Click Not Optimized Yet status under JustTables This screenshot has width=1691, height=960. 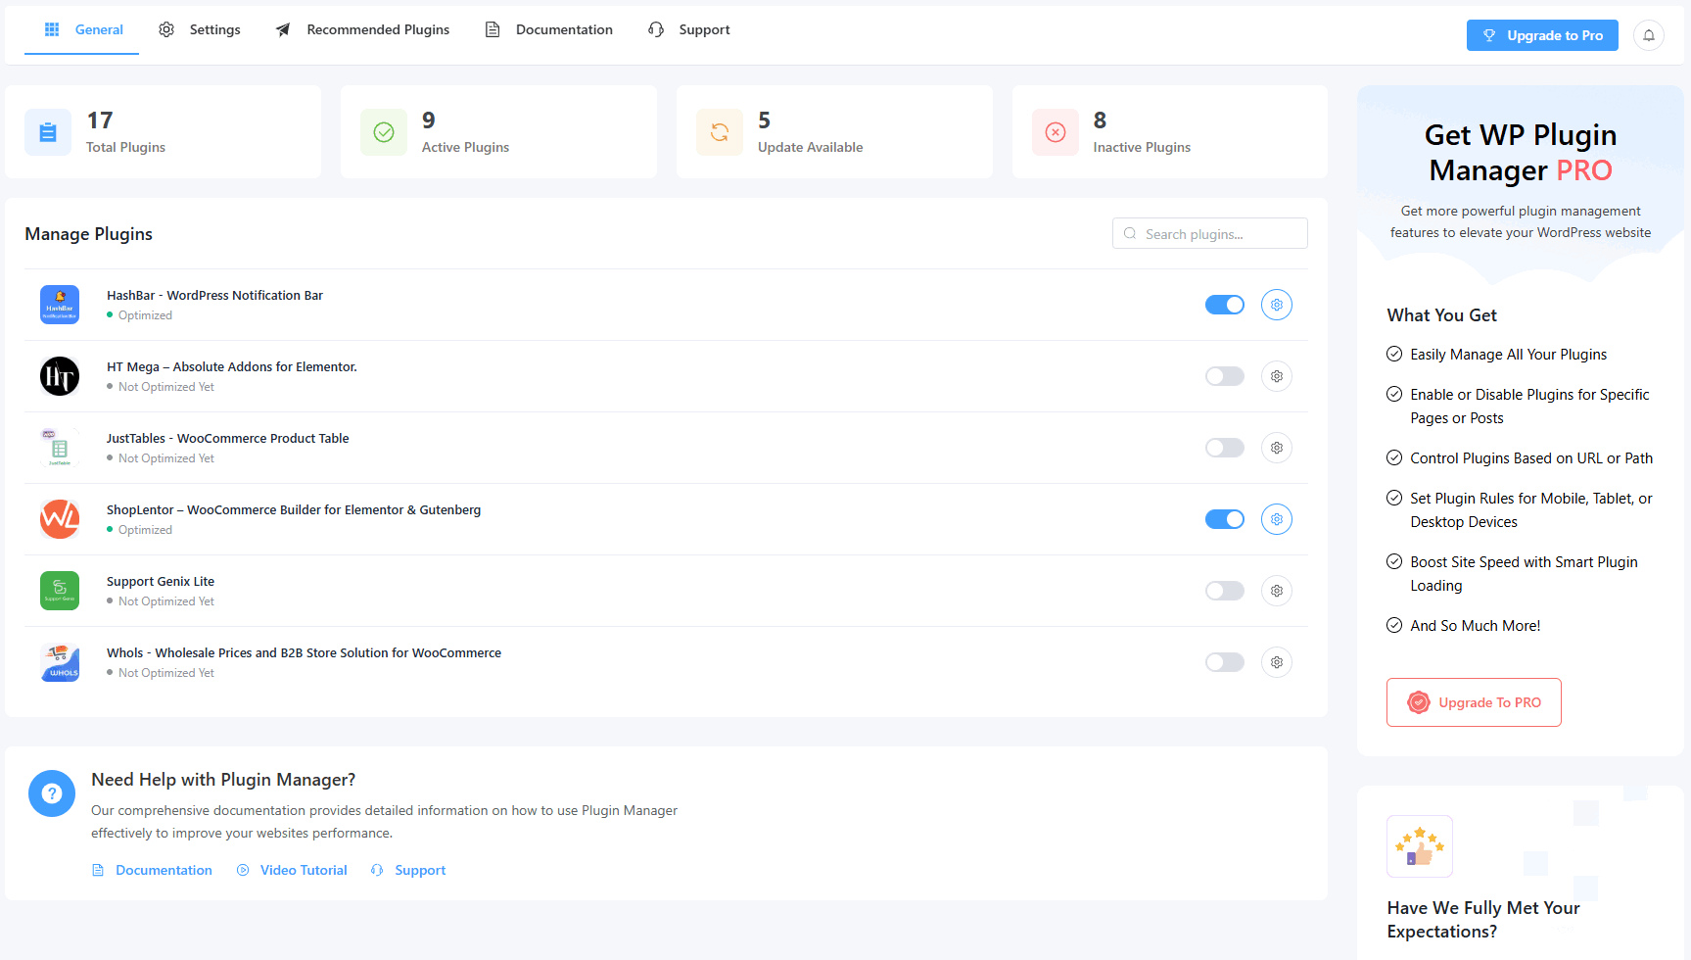click(x=161, y=458)
